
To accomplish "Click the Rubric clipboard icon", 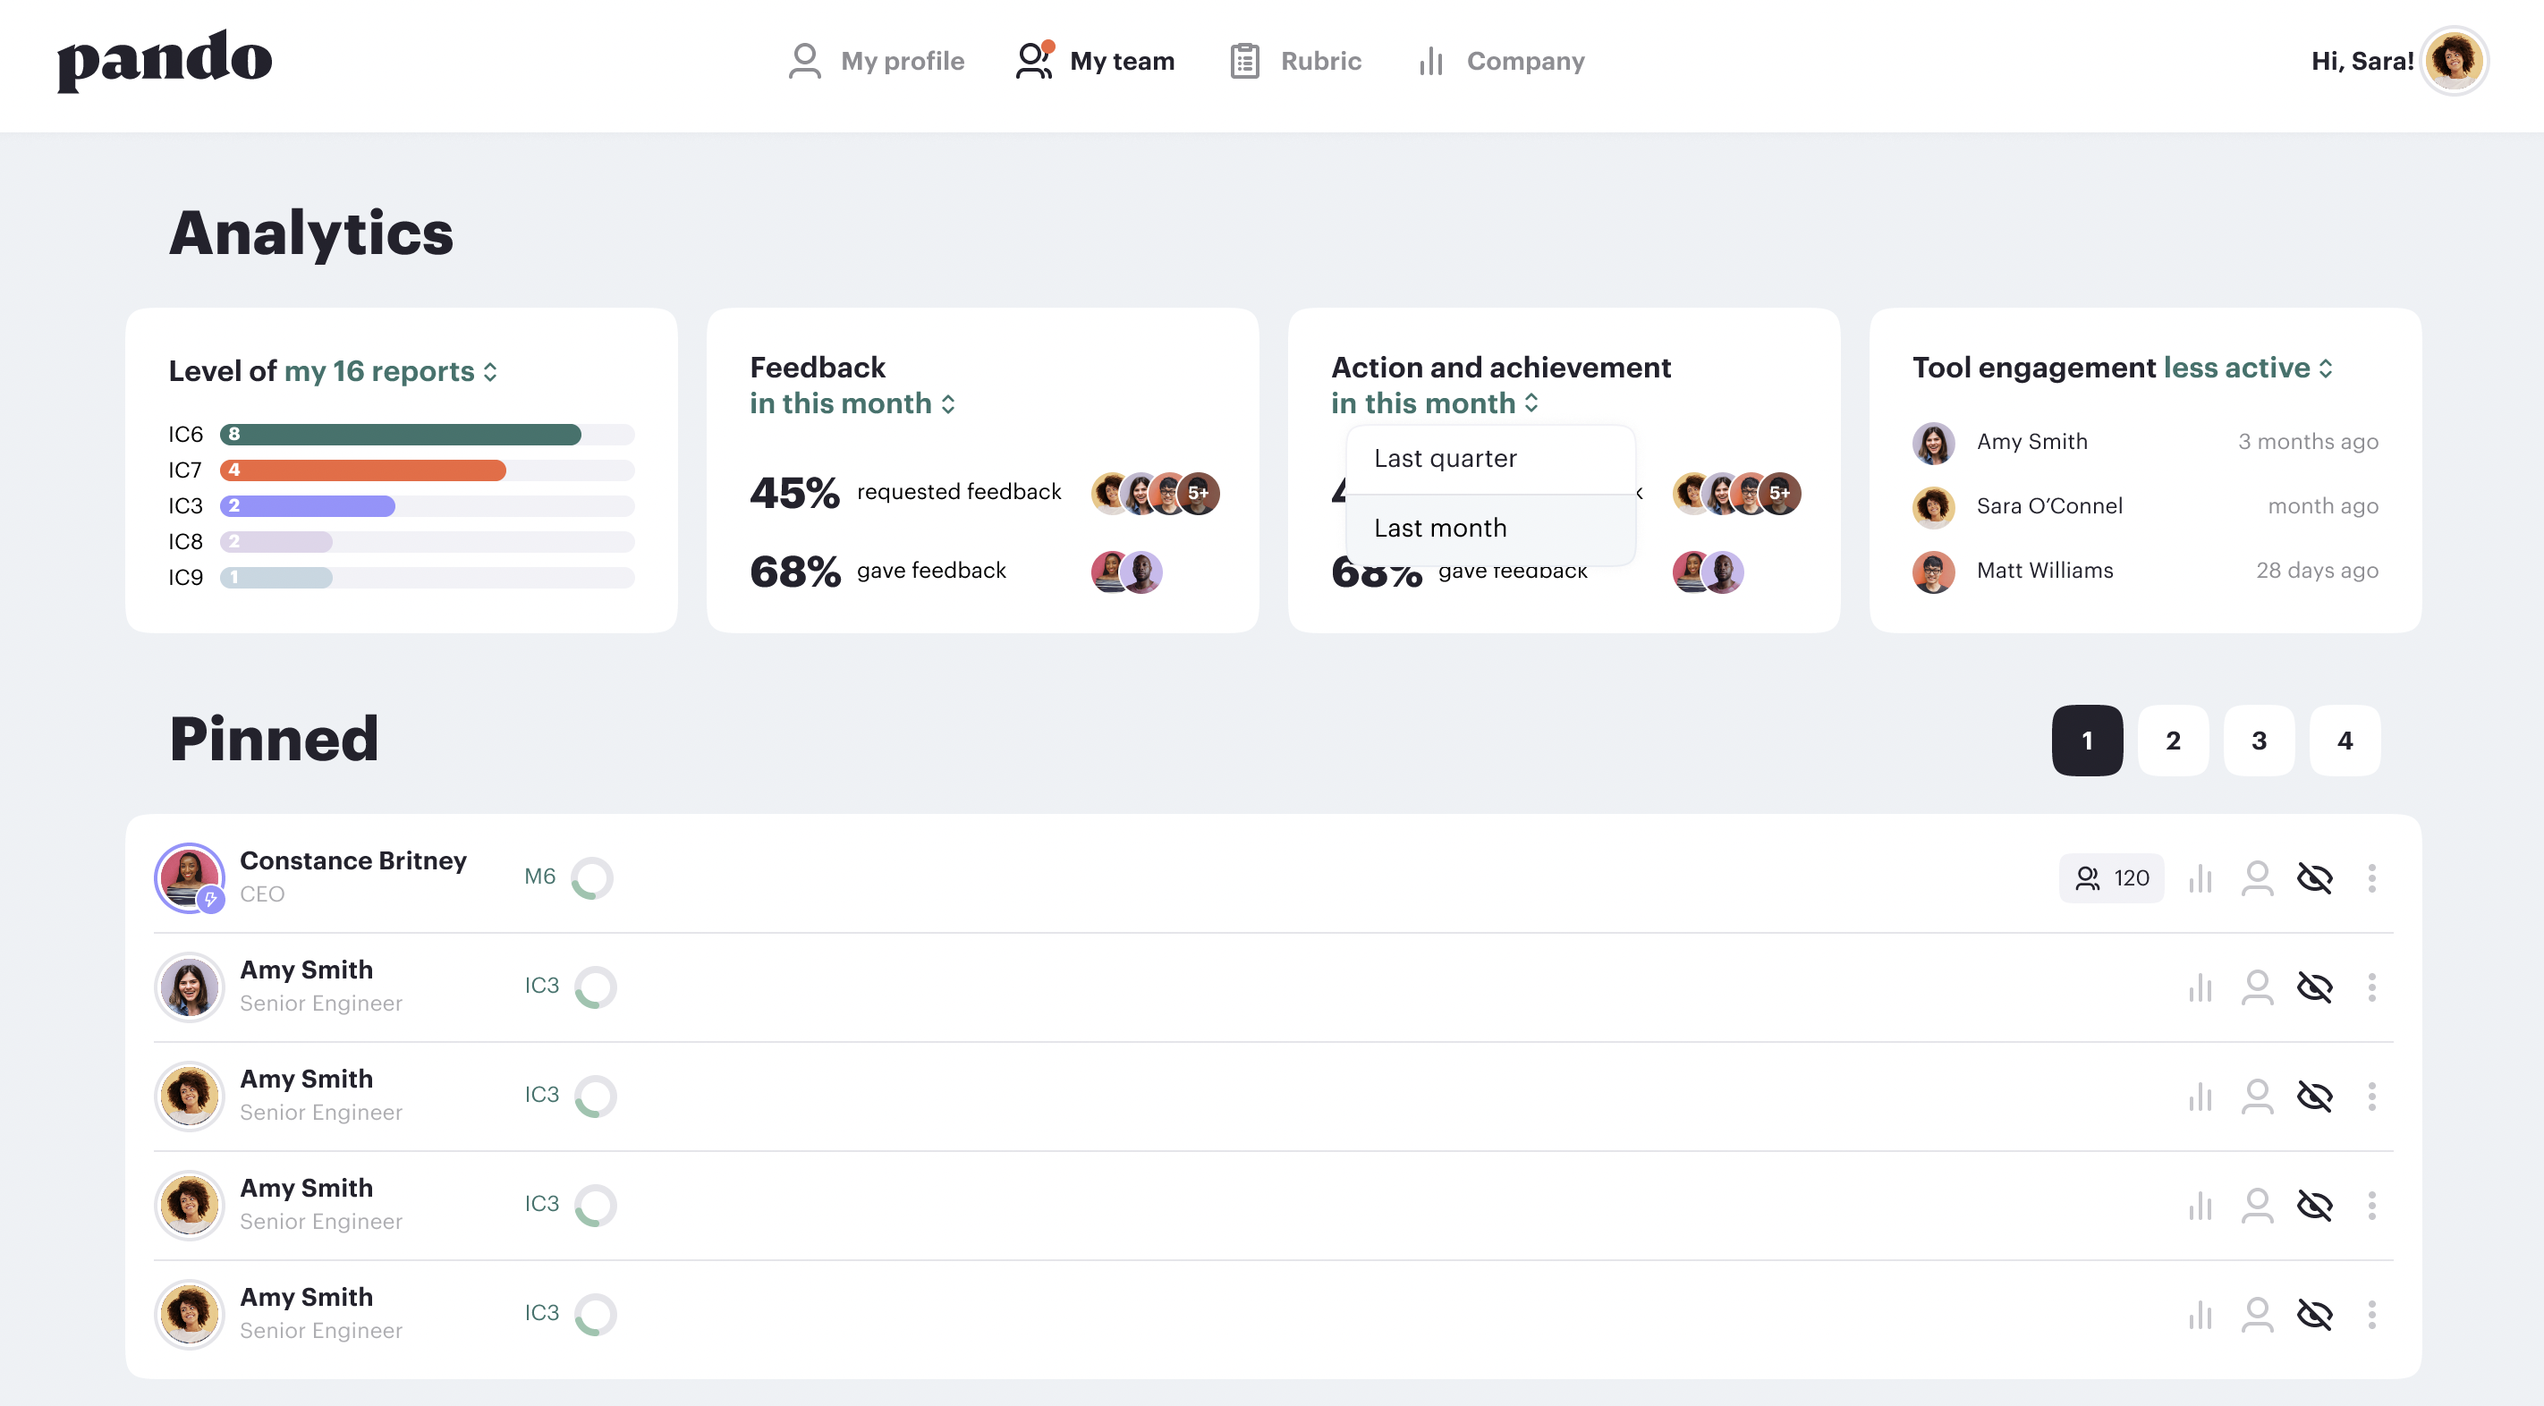I will coord(1244,61).
